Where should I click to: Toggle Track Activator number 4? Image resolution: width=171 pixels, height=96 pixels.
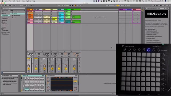[52, 69]
